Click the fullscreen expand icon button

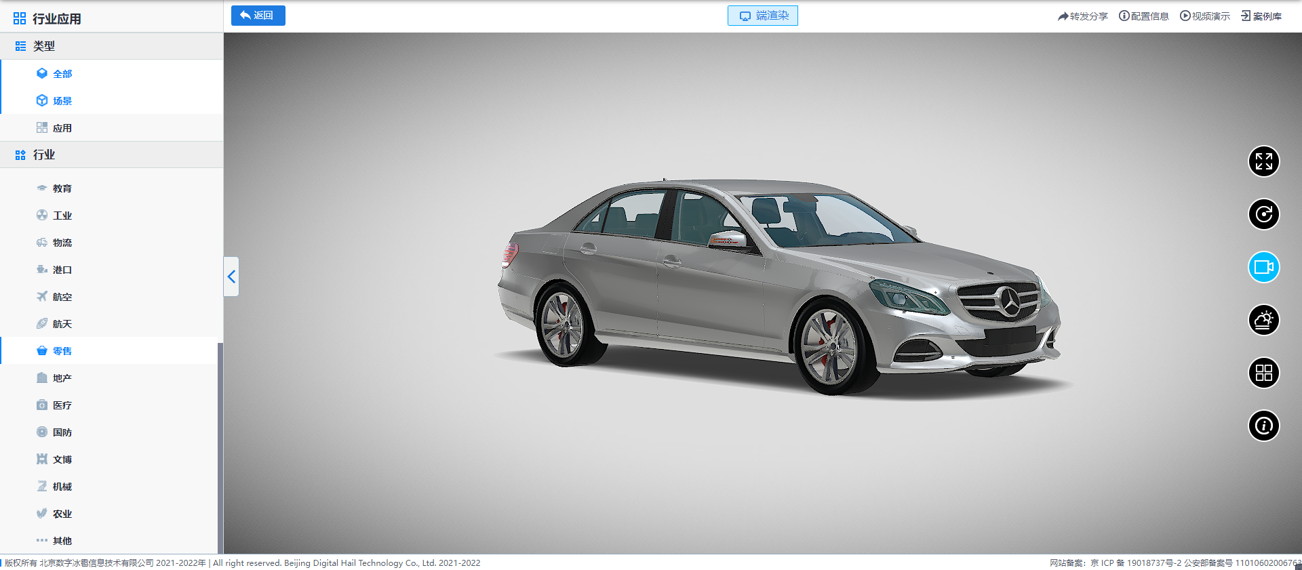click(x=1263, y=161)
